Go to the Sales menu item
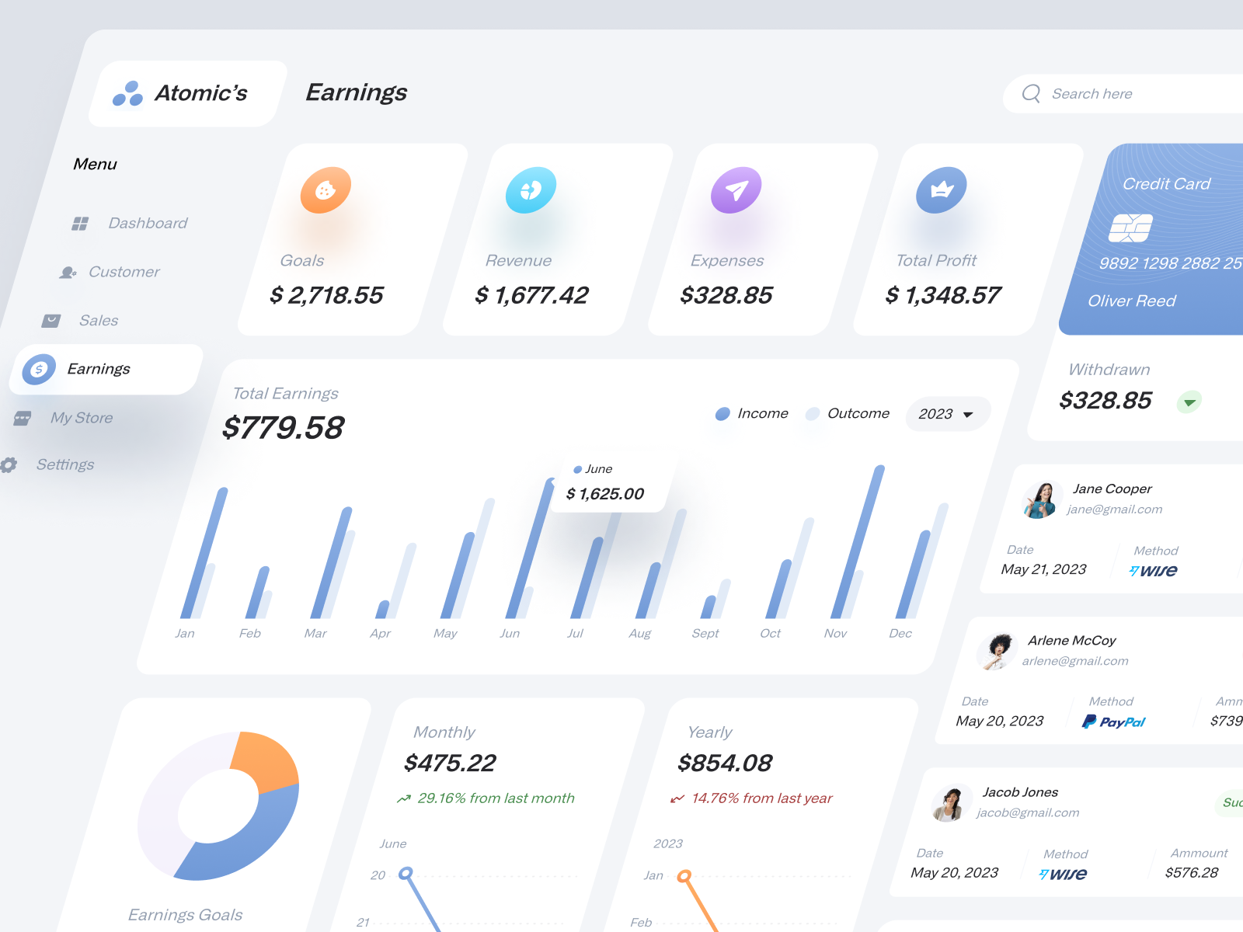Screen dimensions: 1243x932 (80, 321)
